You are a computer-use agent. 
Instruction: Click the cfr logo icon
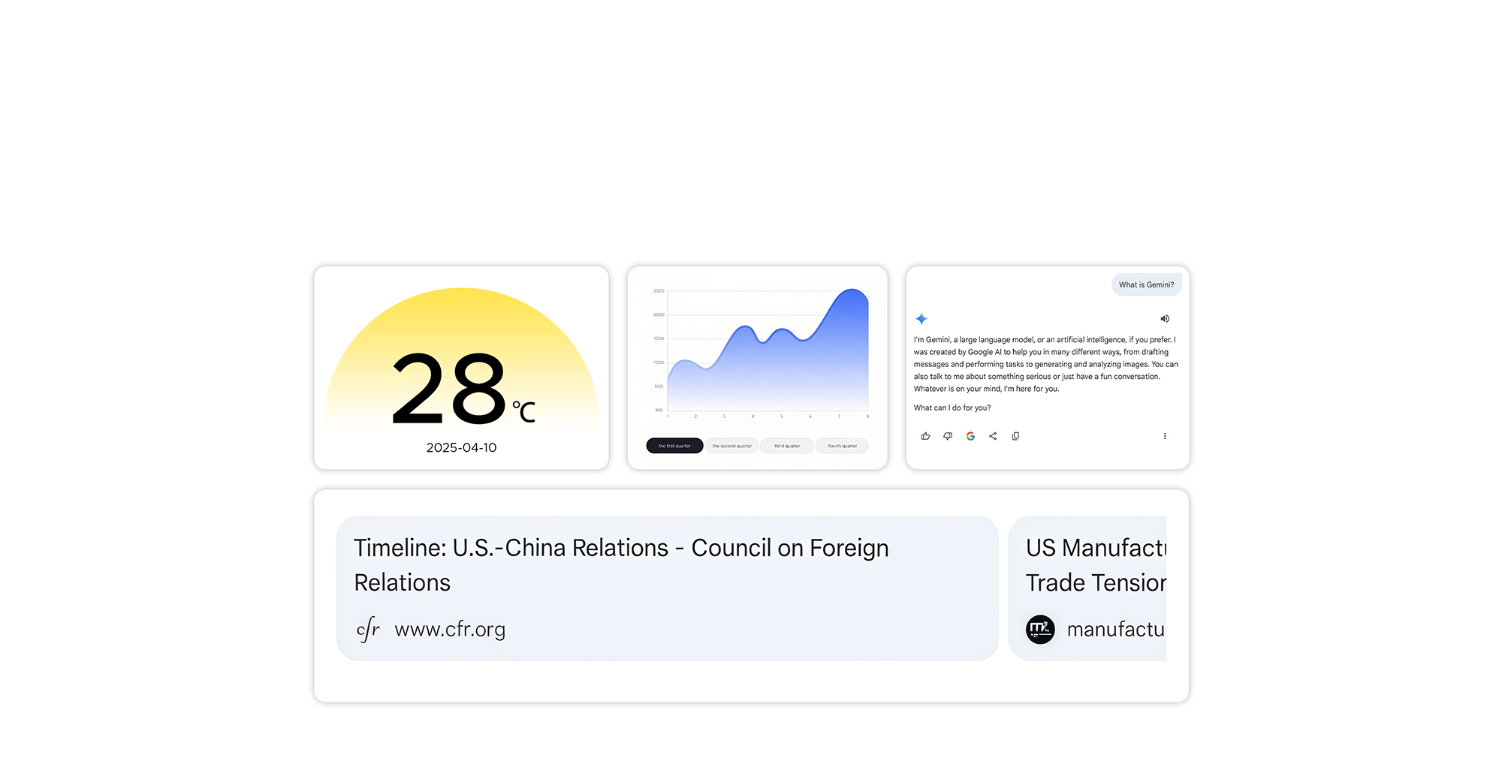tap(368, 629)
